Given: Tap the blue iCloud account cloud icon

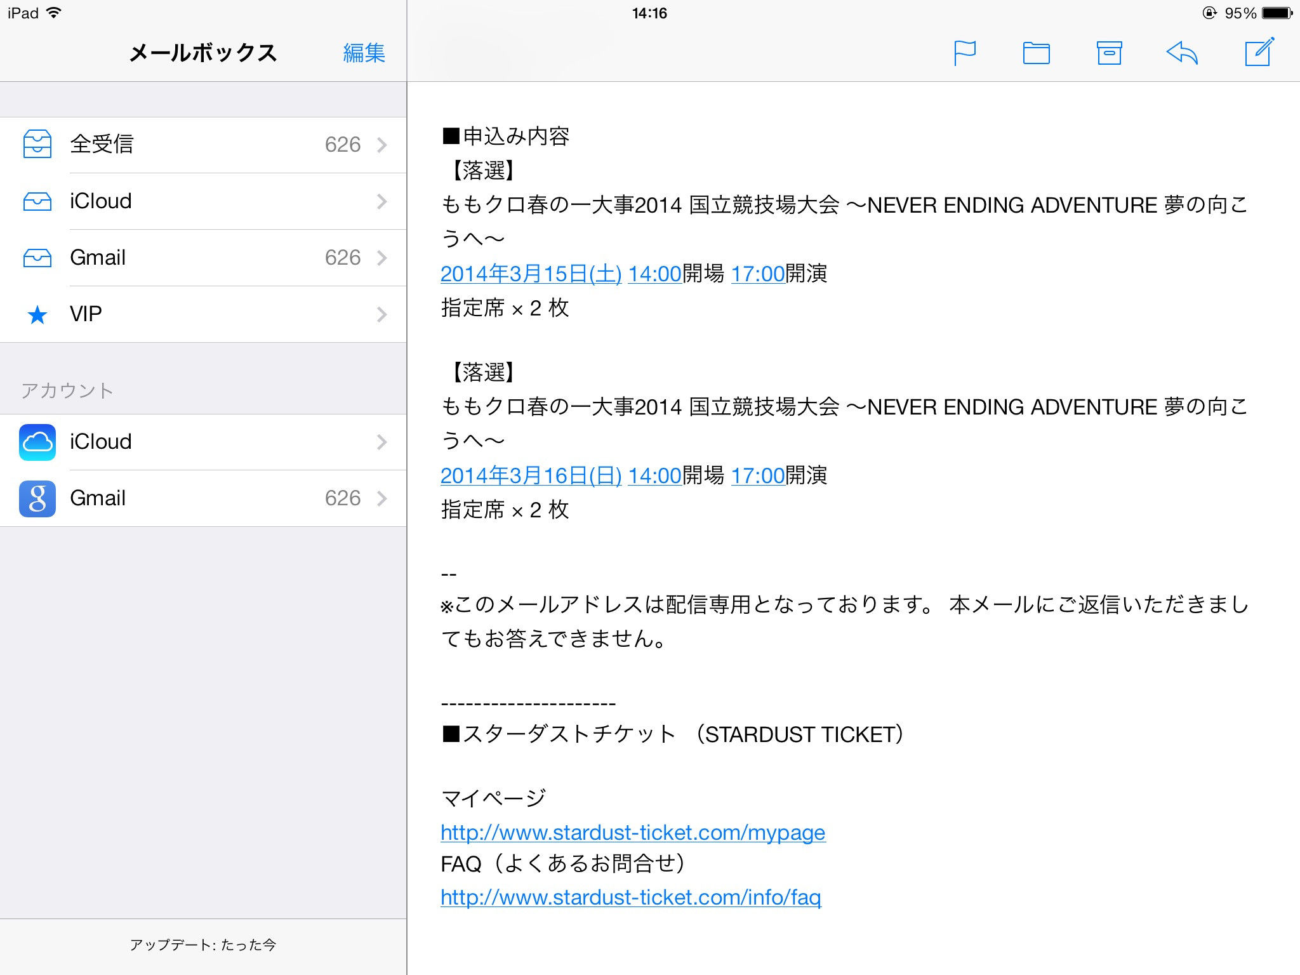Looking at the screenshot, I should tap(37, 442).
